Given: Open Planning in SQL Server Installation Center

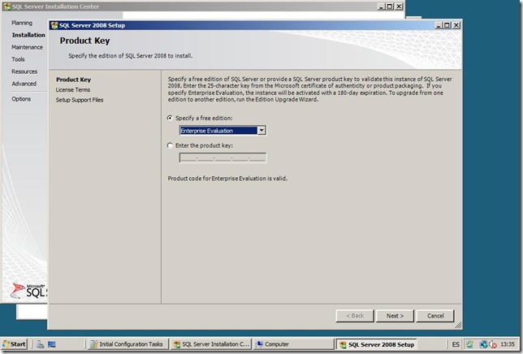Looking at the screenshot, I should pyautogui.click(x=22, y=23).
